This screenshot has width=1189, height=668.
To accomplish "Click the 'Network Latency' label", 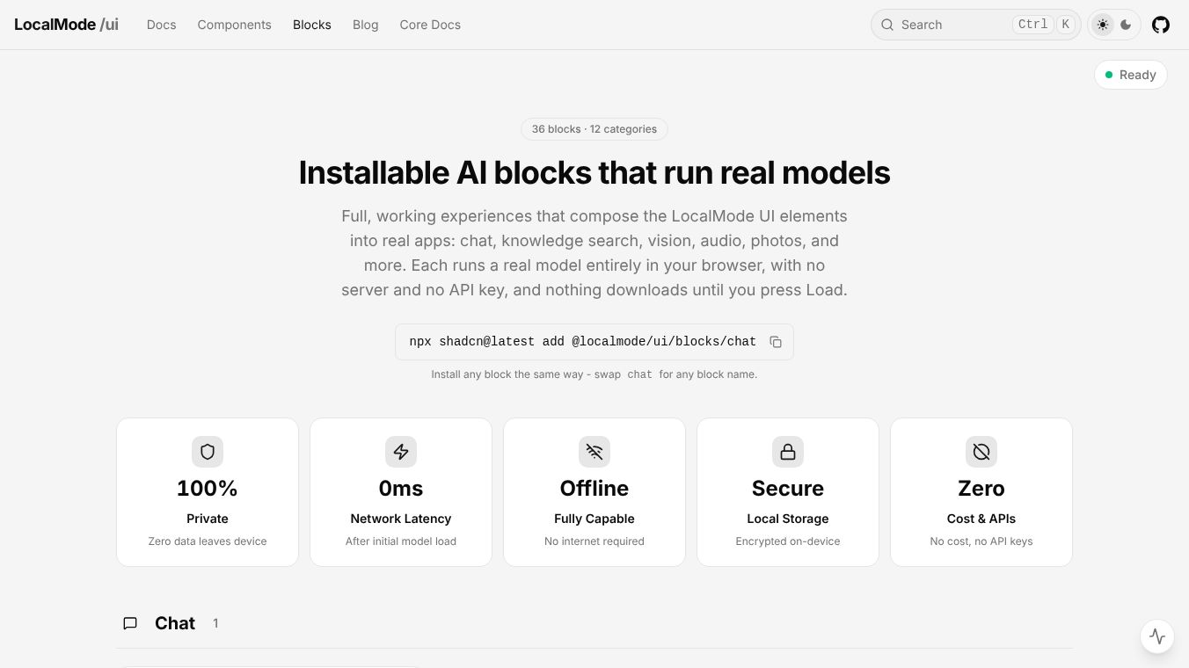I will (401, 519).
